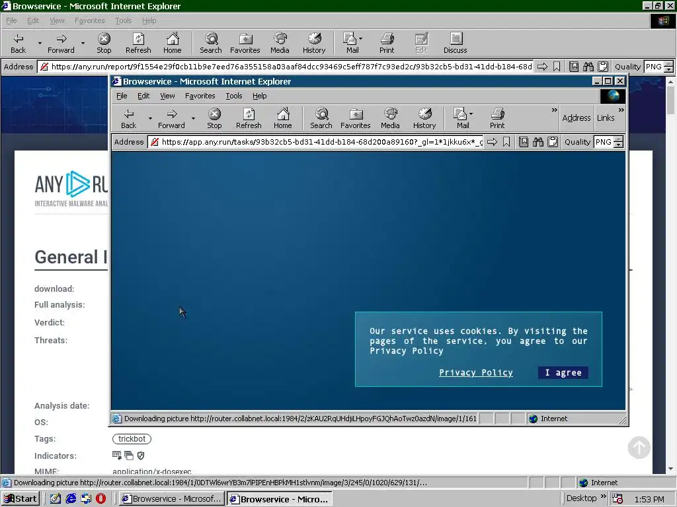677x507 pixels.
Task: Expand the taskbar Desktop toolbar chevron
Action: pyautogui.click(x=604, y=496)
